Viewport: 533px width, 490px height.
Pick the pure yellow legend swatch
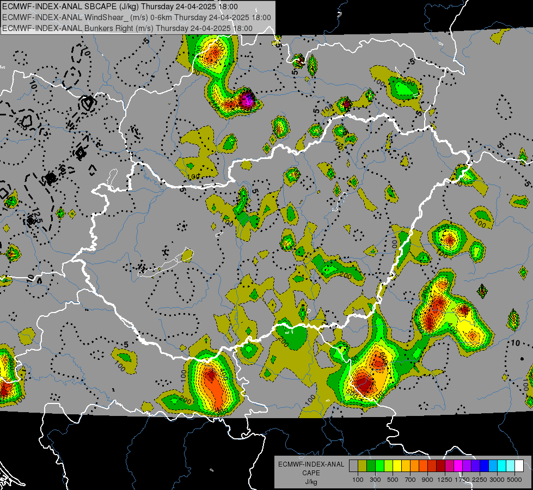[x=397, y=465]
